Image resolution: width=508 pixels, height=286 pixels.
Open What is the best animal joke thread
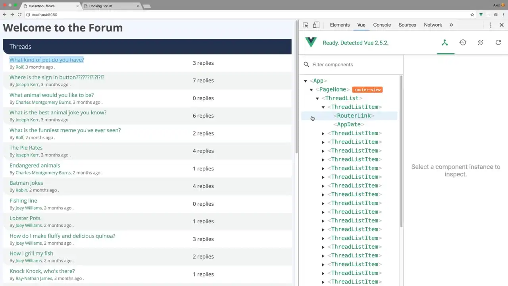[58, 112]
